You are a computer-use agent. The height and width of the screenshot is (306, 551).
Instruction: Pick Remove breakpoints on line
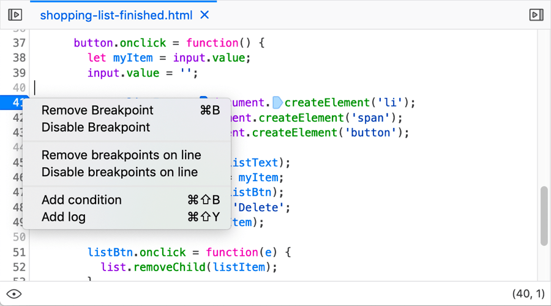point(121,155)
